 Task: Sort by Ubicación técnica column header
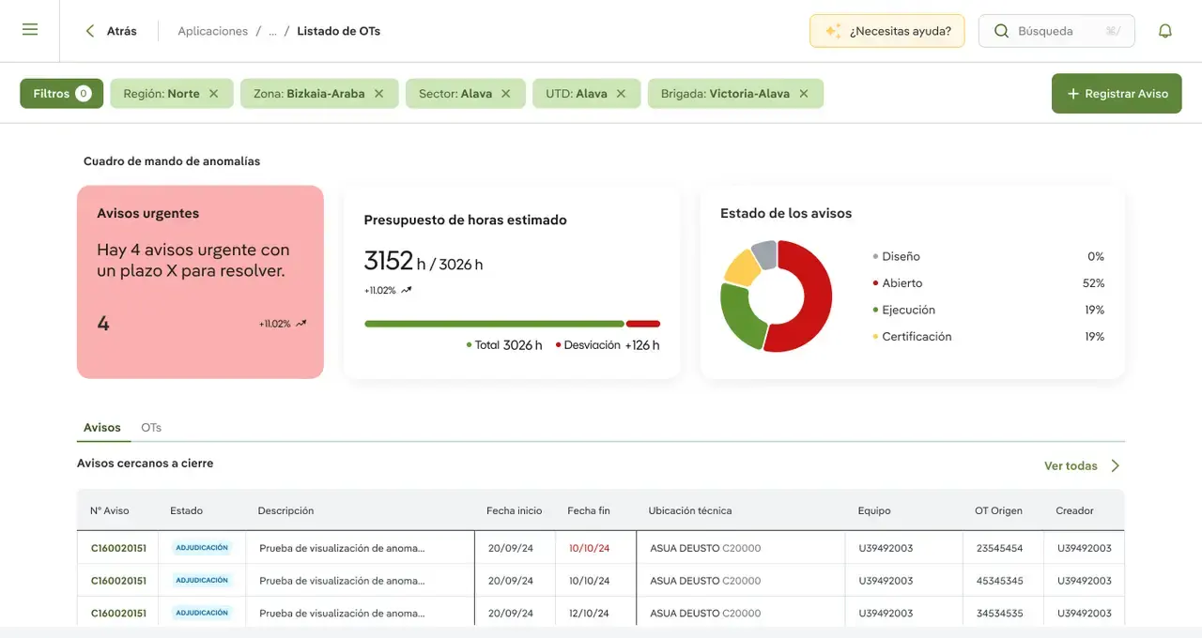coord(690,511)
